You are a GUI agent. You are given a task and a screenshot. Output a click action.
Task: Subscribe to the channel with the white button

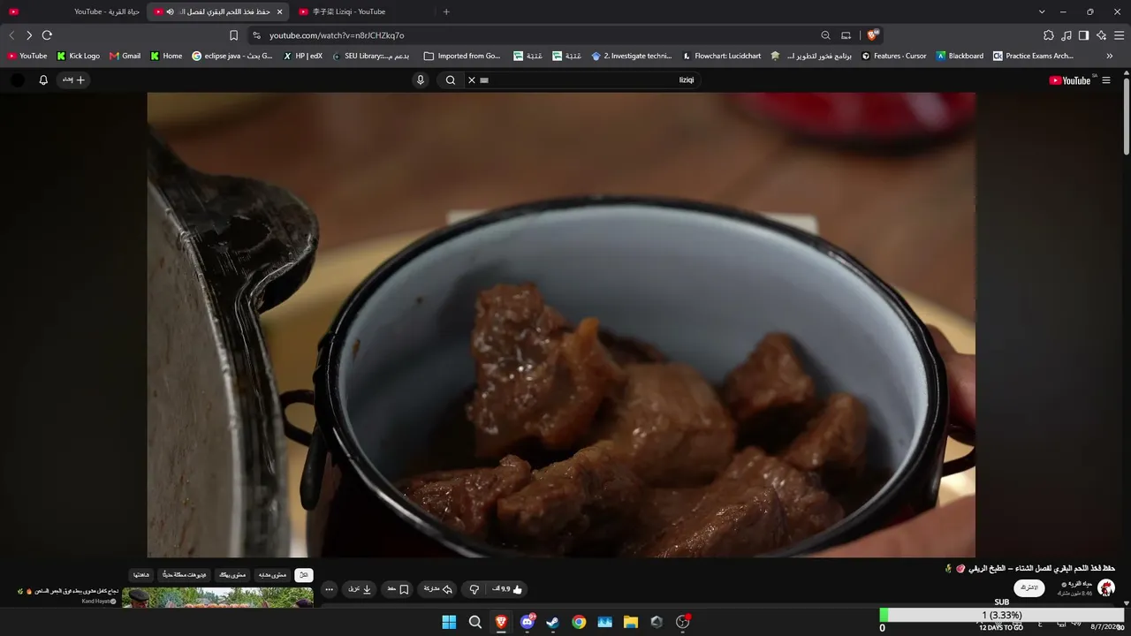tap(1029, 587)
